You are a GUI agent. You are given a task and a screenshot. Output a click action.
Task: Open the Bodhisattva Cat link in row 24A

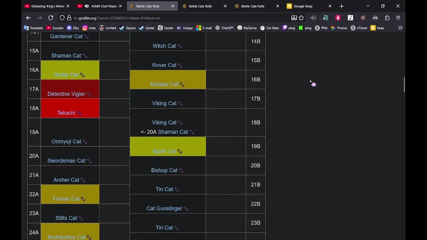tap(66, 237)
